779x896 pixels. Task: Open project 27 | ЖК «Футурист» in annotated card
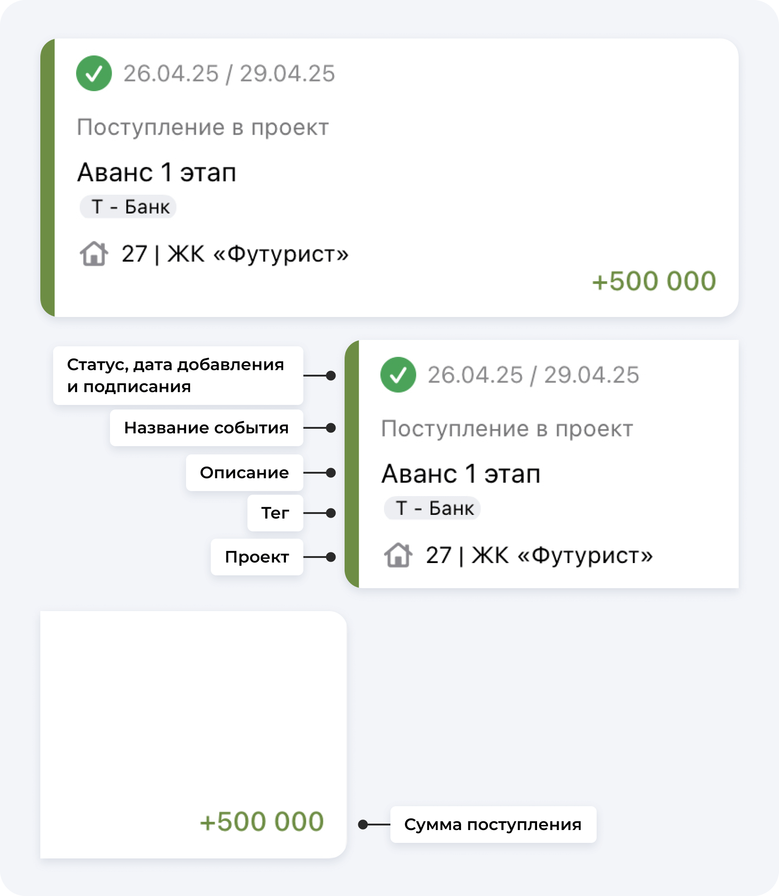539,555
